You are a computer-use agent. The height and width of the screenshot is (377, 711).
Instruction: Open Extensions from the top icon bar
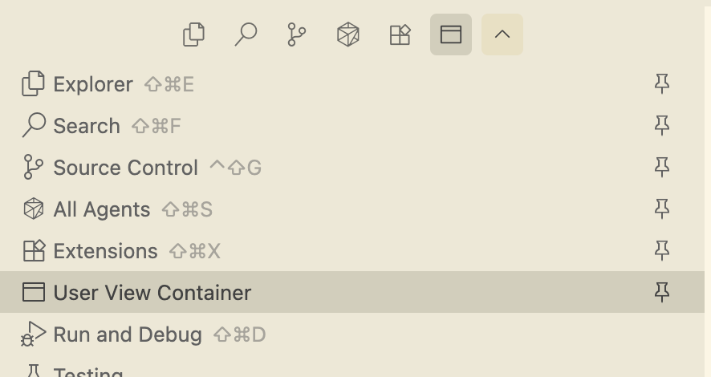pyautogui.click(x=400, y=34)
